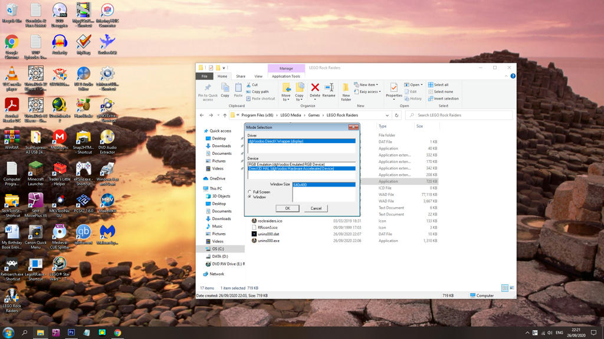
Task: Open the PCSX2 1.6.0 desktop icon
Action: (x=83, y=203)
